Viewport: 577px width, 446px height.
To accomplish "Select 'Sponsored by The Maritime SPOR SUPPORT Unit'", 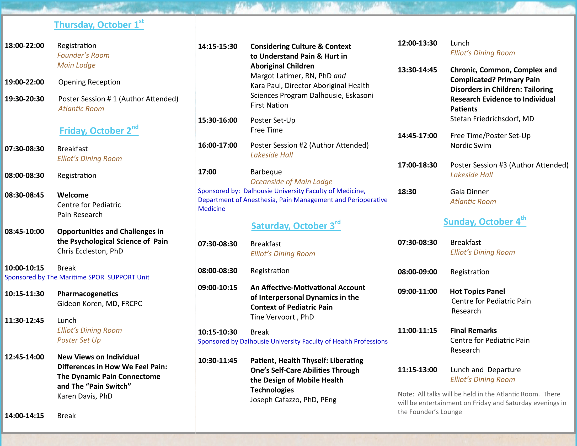I will click(77, 277).
